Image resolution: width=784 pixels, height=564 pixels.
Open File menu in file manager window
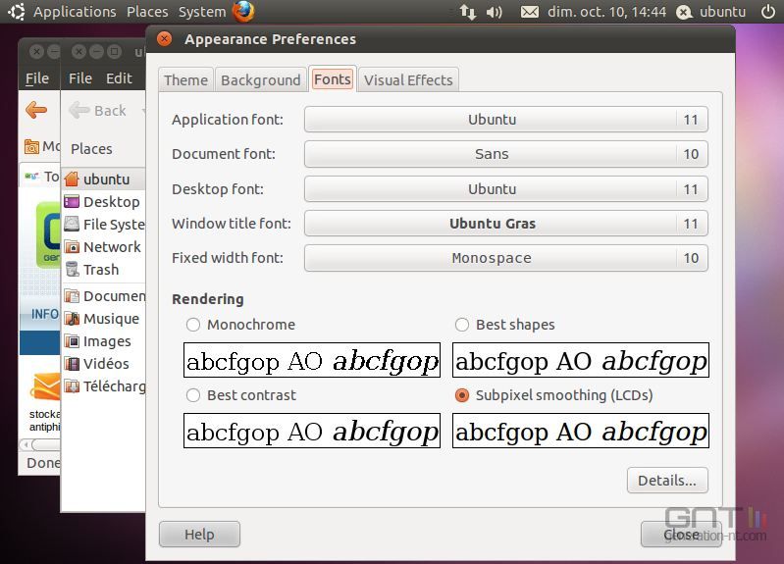(80, 78)
